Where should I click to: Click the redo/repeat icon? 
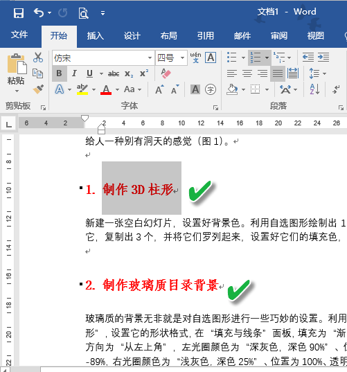click(x=63, y=12)
